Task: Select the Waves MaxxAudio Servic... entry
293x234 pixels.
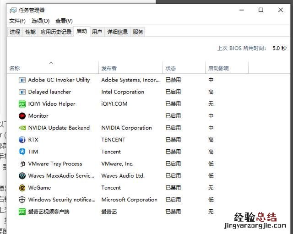Action: [148, 176]
